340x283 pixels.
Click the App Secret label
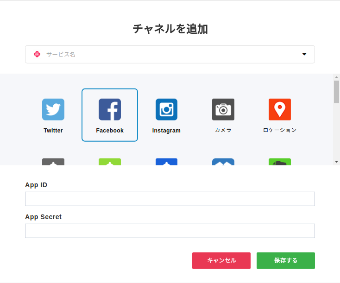click(x=44, y=217)
